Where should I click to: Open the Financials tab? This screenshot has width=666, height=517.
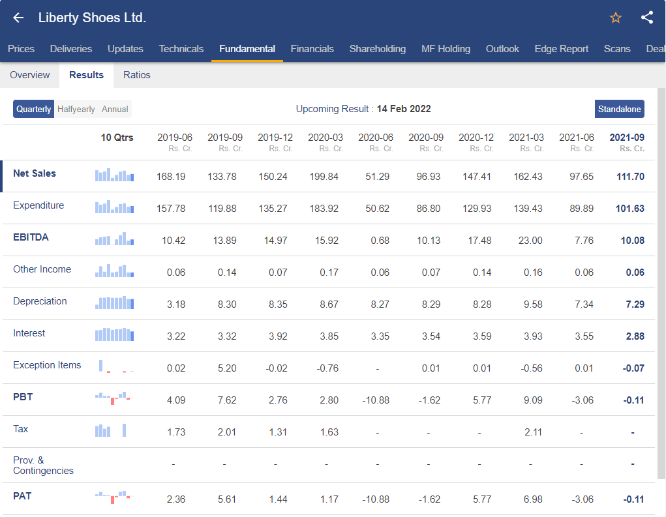[x=312, y=49]
